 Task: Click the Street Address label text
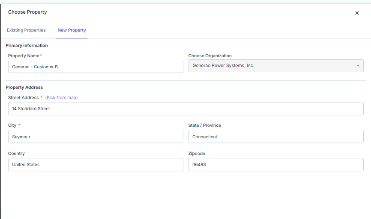click(x=23, y=98)
